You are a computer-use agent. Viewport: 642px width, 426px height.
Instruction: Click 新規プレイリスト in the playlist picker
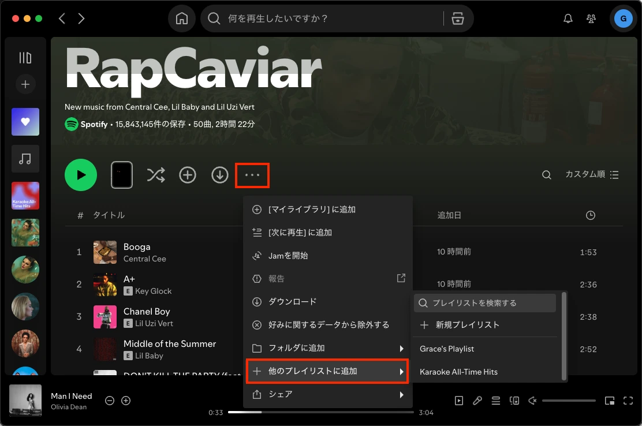pyautogui.click(x=485, y=324)
